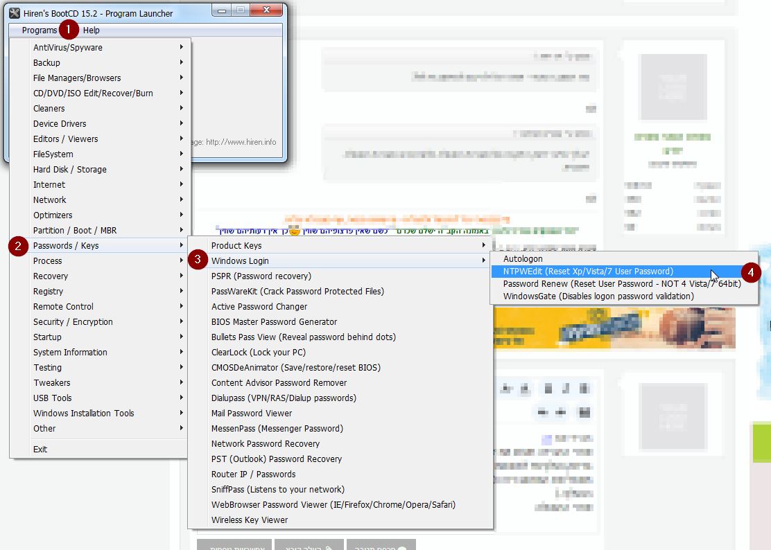Launch PSPR (Password recovery)
Screen dimensions: 771x550
pos(340,276)
